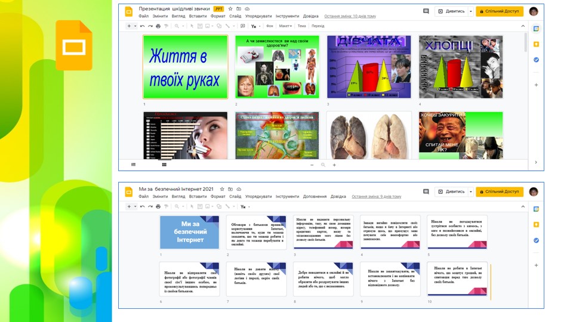Click the Фон button in the top toolbar
The width and height of the screenshot is (573, 322).
270,26
